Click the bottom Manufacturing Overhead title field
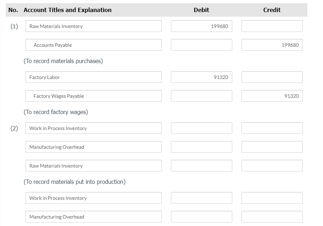The height and width of the screenshot is (226, 323). (x=93, y=217)
